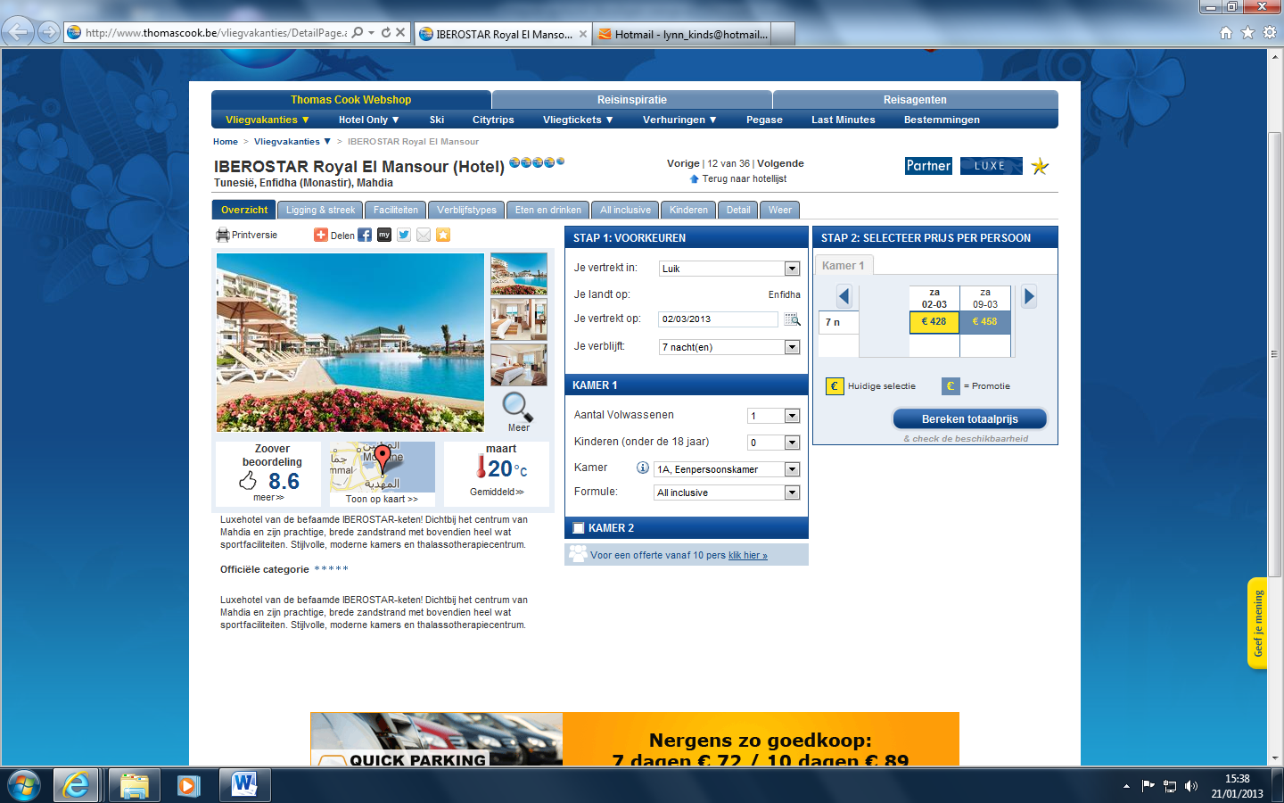Viewport: 1284px width, 803px height.
Task: Click the departure date field 02/03/2013
Action: 718,319
